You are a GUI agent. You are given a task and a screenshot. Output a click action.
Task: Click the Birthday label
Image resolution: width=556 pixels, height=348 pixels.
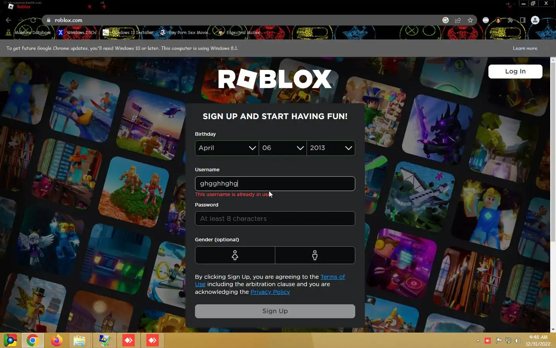(x=205, y=134)
